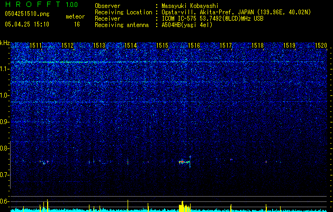Image resolution: width=333 pixels, height=212 pixels.
Task: Click the Observer name Masayuki Kobayashi
Action: pos(190,6)
